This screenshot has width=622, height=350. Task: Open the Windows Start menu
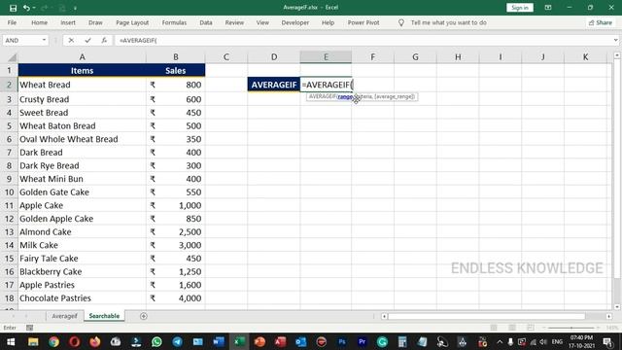[x=11, y=341]
